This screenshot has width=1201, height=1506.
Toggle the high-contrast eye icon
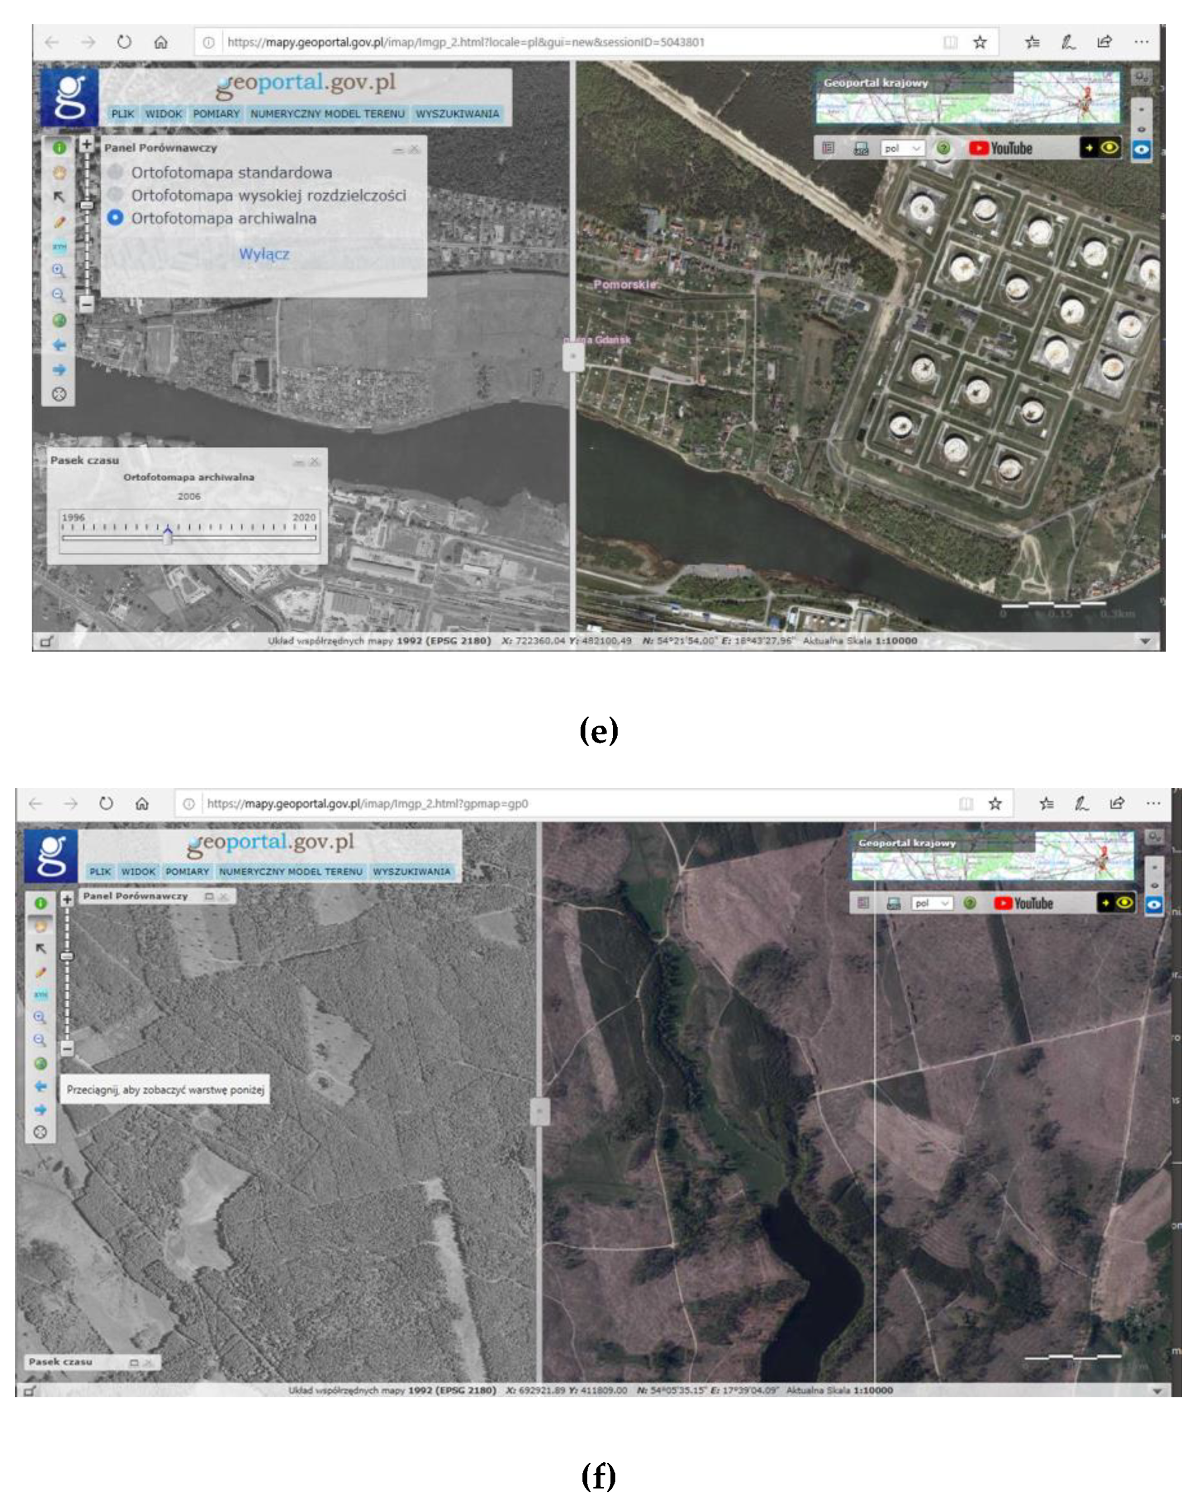(1110, 148)
